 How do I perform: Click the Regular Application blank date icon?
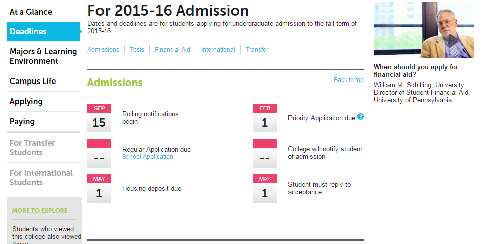tap(99, 153)
